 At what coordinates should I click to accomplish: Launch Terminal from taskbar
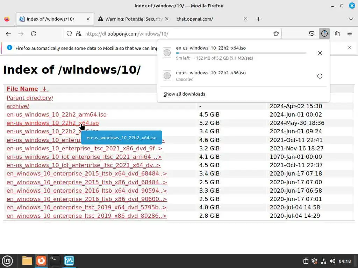pyautogui.click(x=55, y=261)
